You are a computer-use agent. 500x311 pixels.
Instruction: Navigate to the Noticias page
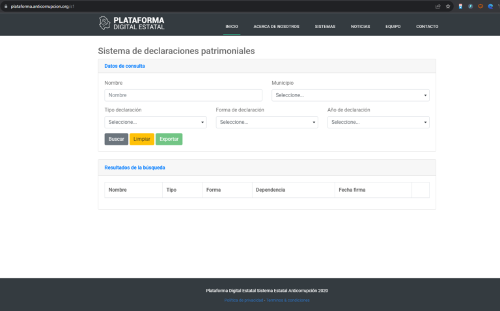pyautogui.click(x=360, y=27)
